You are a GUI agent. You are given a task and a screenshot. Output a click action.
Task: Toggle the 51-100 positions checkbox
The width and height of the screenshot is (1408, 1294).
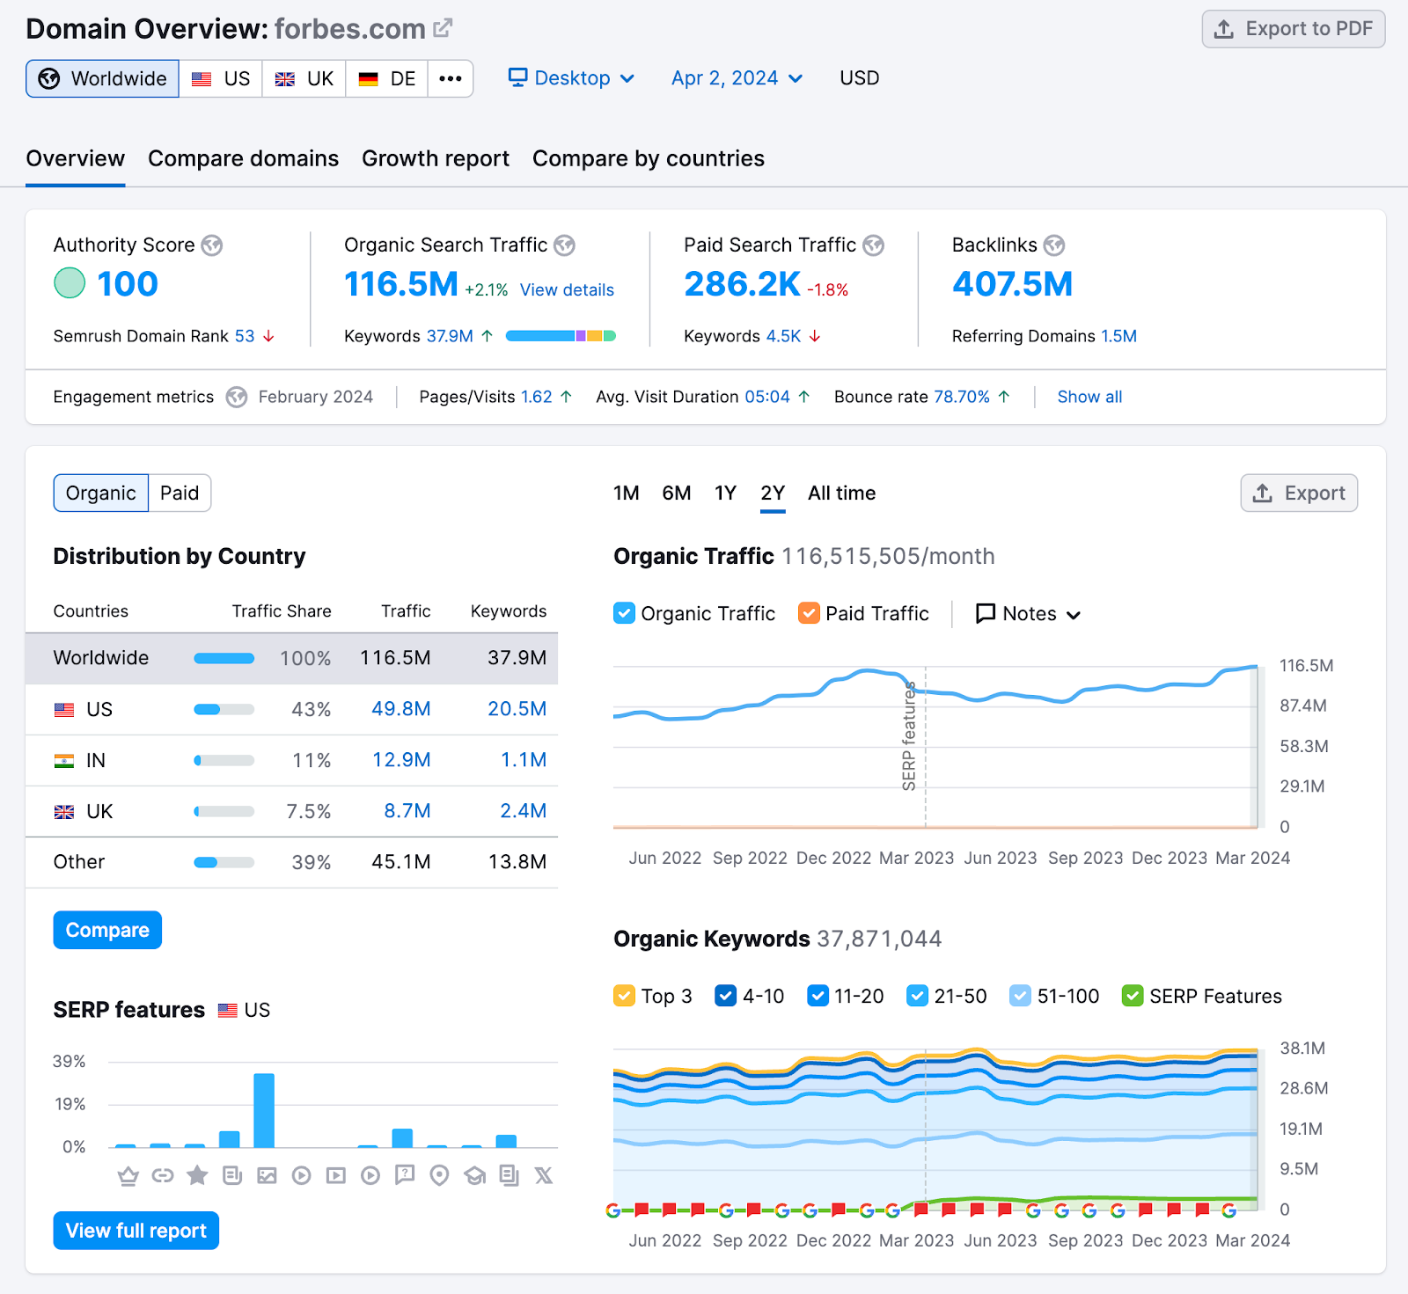1020,996
